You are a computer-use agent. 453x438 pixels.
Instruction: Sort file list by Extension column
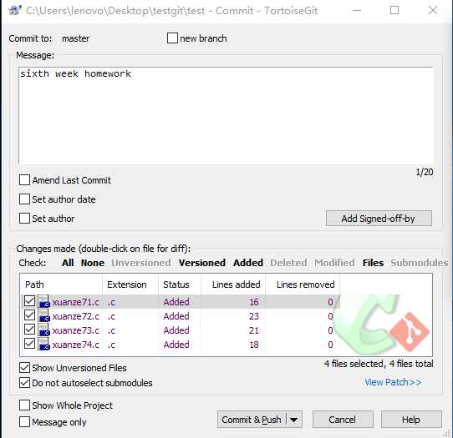130,284
